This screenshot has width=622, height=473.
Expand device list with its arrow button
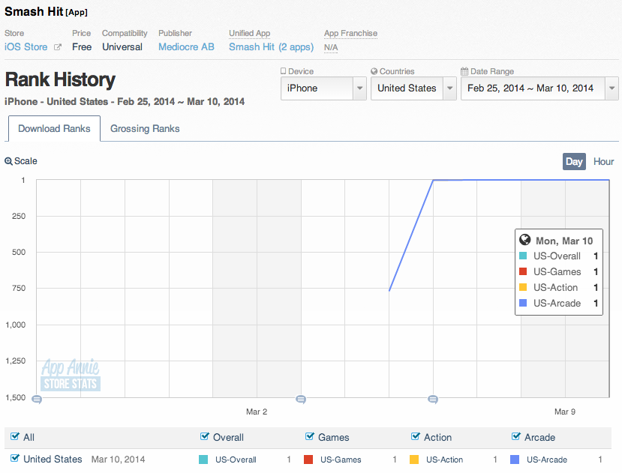pyautogui.click(x=359, y=88)
